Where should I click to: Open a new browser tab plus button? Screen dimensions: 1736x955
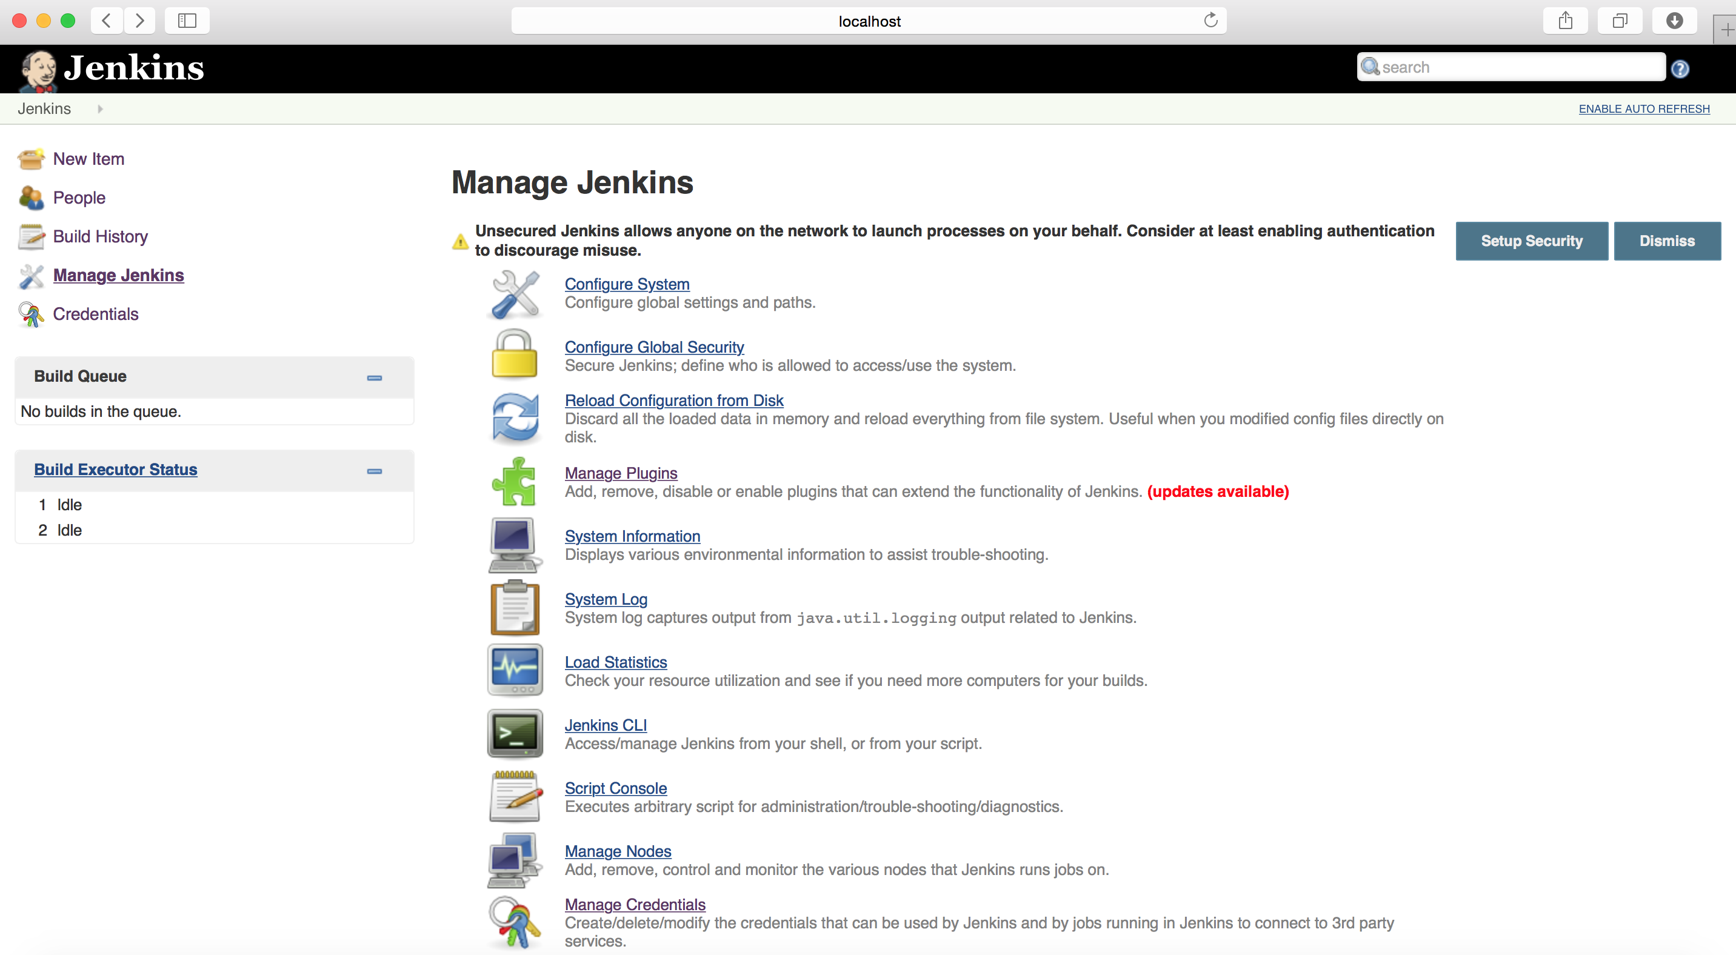click(1726, 30)
